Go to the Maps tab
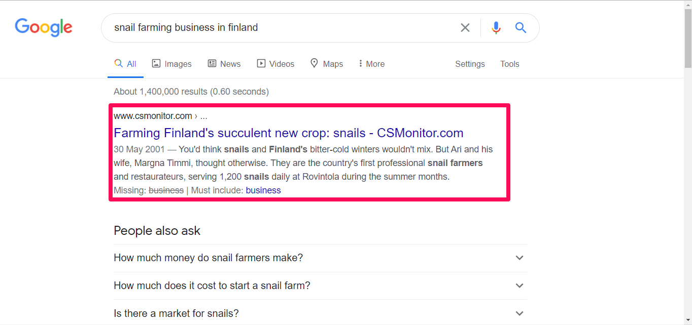 (327, 64)
